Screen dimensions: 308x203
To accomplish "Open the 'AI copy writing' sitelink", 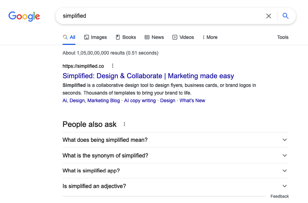I will (x=140, y=100).
